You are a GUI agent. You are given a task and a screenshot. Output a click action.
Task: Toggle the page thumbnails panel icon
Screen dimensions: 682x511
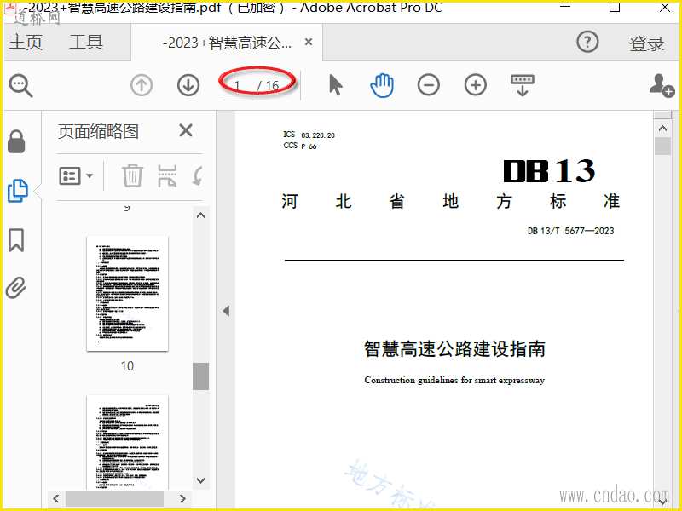(x=18, y=191)
